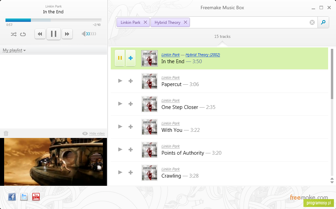Image resolution: width=336 pixels, height=209 pixels.
Task: Click album cover of Points of Authority
Action: 149,150
